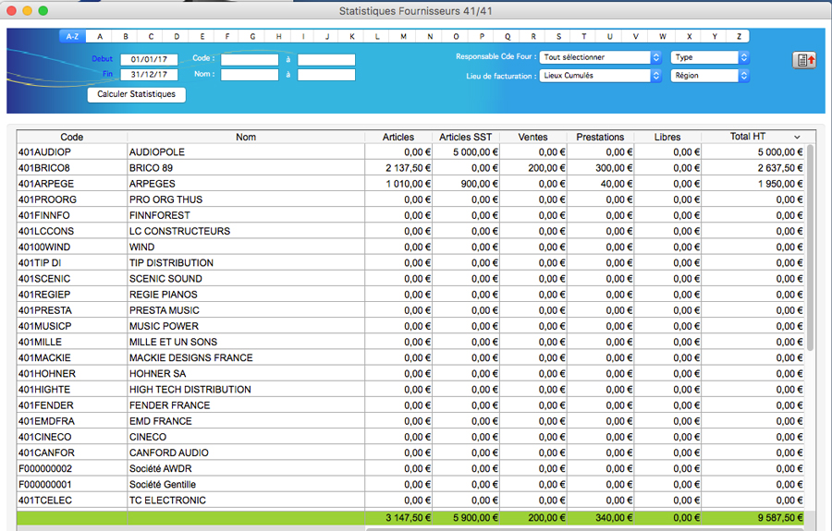Image resolution: width=832 pixels, height=531 pixels.
Task: Open the Lieux Cumulés dropdown
Action: click(x=600, y=76)
